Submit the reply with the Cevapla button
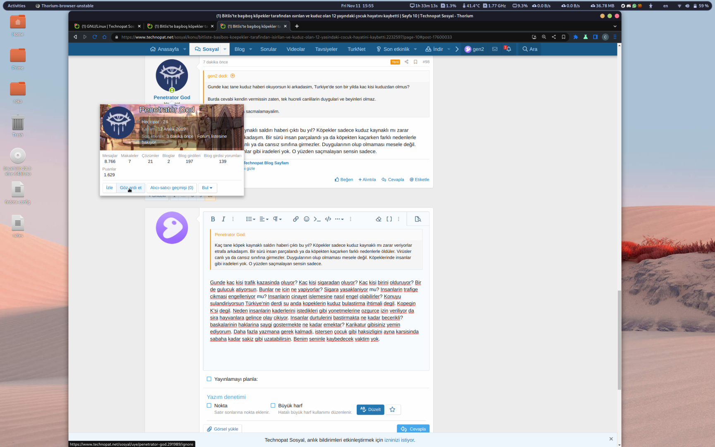This screenshot has width=715, height=447. click(x=413, y=429)
